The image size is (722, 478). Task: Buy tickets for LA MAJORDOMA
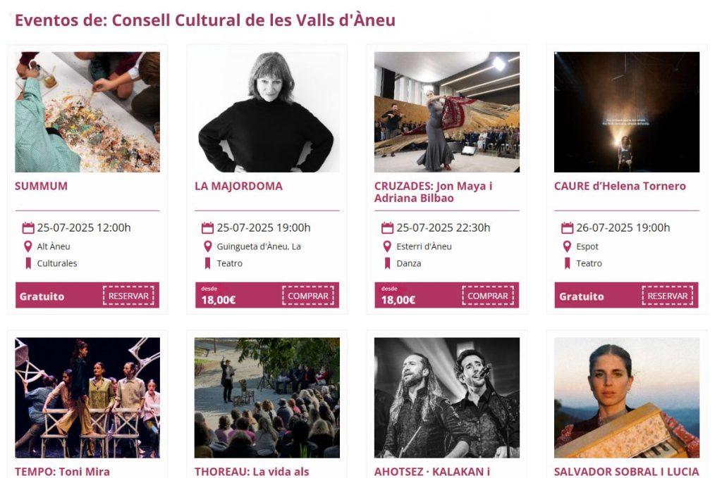click(308, 296)
